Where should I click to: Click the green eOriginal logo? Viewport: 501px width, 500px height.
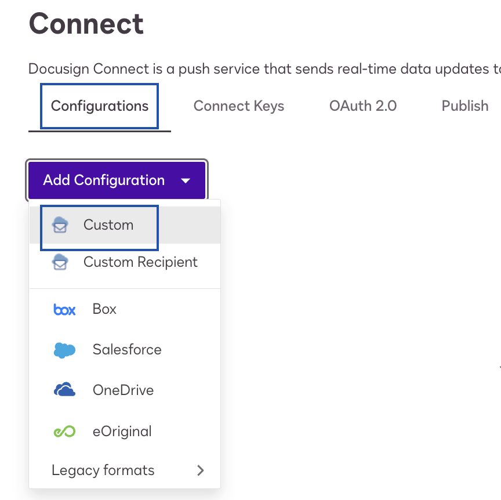(64, 432)
